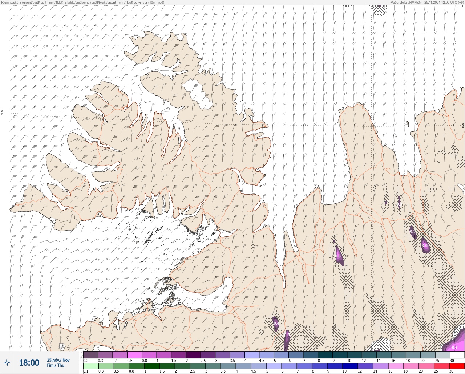The width and height of the screenshot is (465, 374).
Task: Click the '0.1' label in bottom legend row
Action: point(86,371)
